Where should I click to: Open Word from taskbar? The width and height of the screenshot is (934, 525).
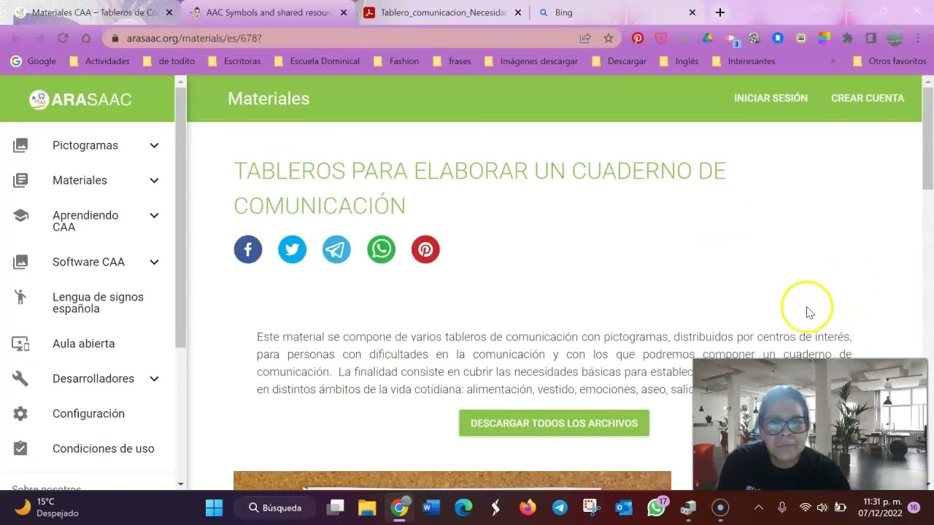(x=431, y=507)
